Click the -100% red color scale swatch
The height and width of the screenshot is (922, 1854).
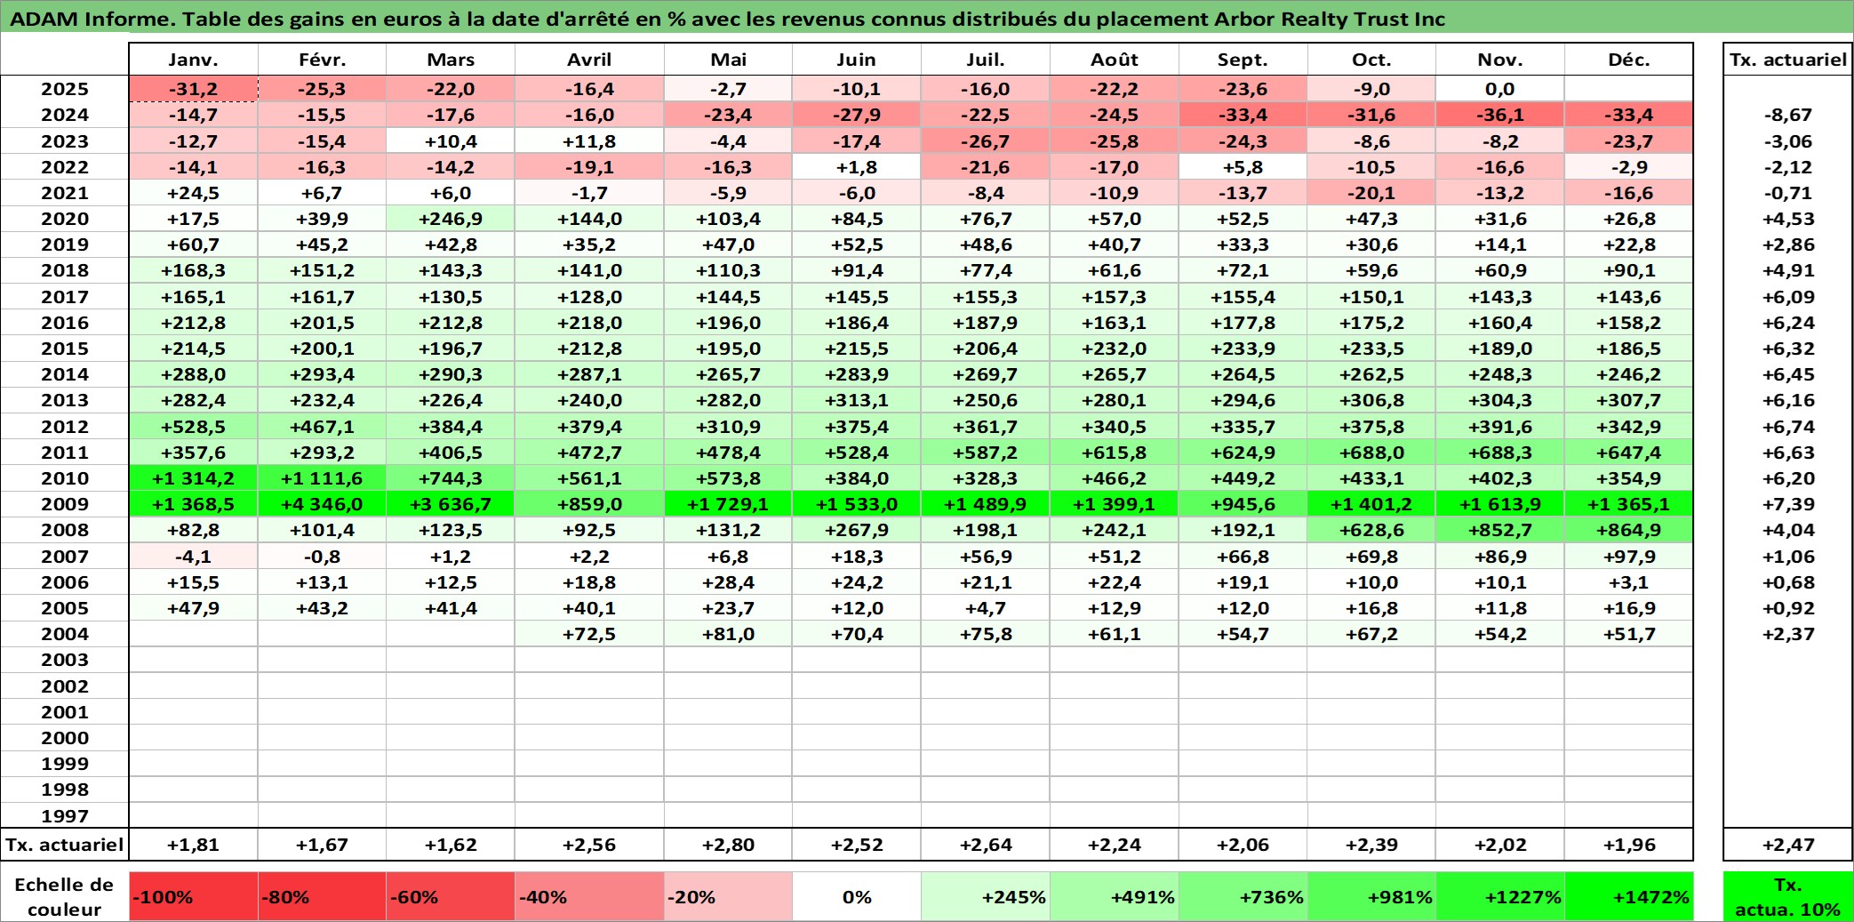(x=194, y=896)
